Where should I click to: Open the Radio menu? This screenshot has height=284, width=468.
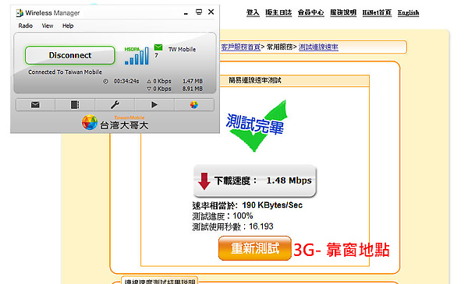tap(26, 26)
